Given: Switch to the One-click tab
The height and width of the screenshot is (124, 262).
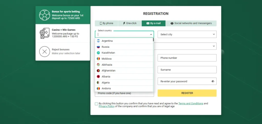Looking at the screenshot, I should click(x=130, y=23).
